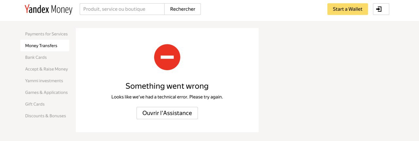
Task: Click the technical error message text
Action: [167, 97]
